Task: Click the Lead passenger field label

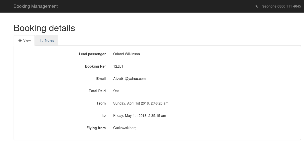Action: coord(92,54)
